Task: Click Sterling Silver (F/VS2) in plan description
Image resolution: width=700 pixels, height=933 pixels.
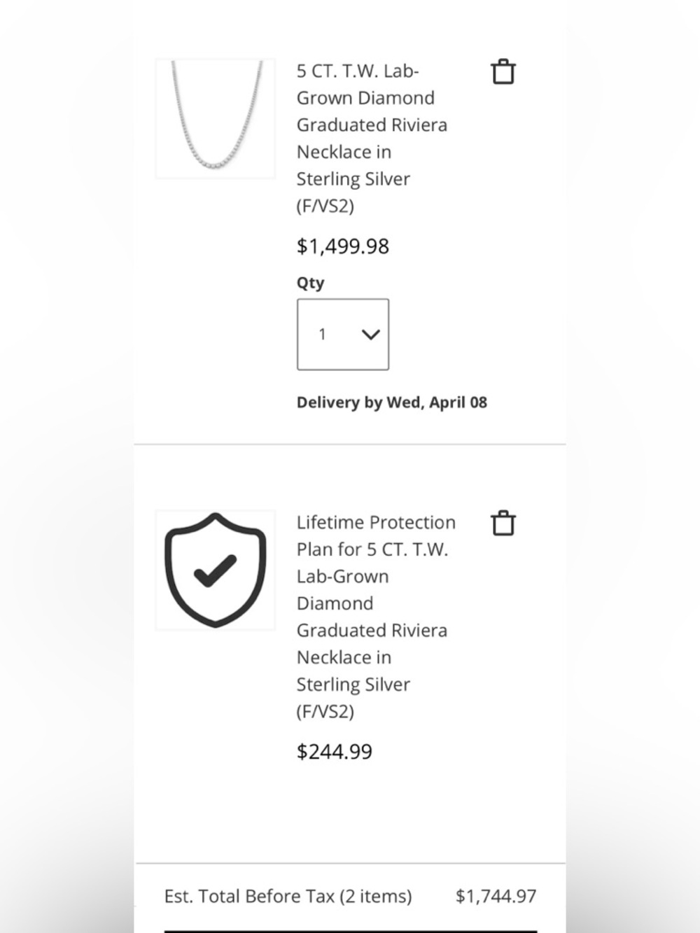Action: (x=353, y=698)
